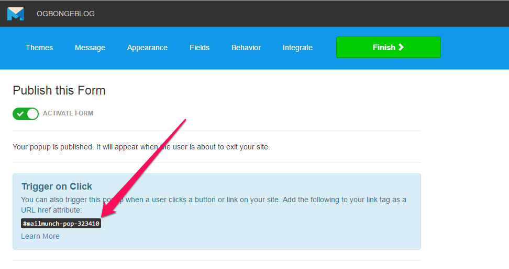Click the ACTIVATE FORM label
The width and height of the screenshot is (509, 269).
(x=68, y=113)
